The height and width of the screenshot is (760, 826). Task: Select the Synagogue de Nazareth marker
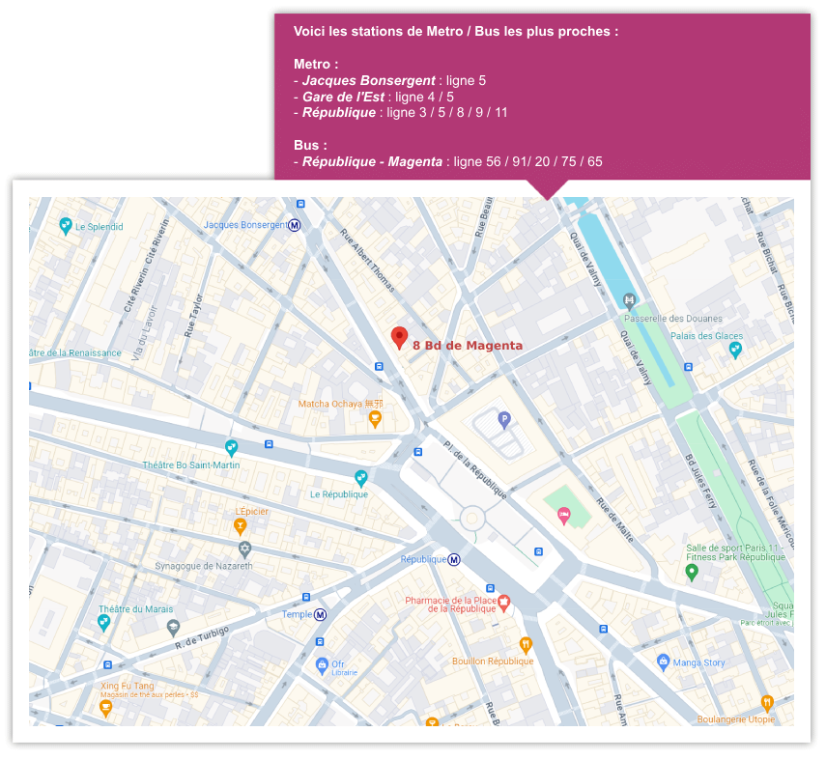[x=244, y=549]
